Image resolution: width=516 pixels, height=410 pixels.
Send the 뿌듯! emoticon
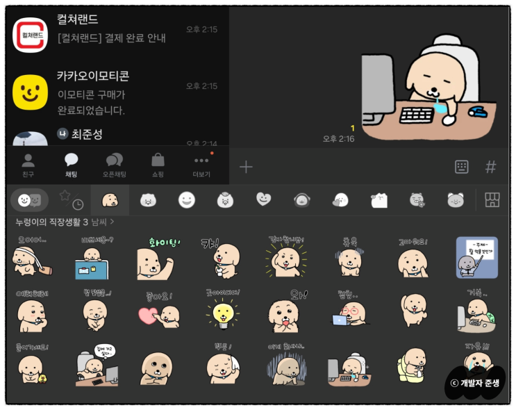(x=223, y=364)
